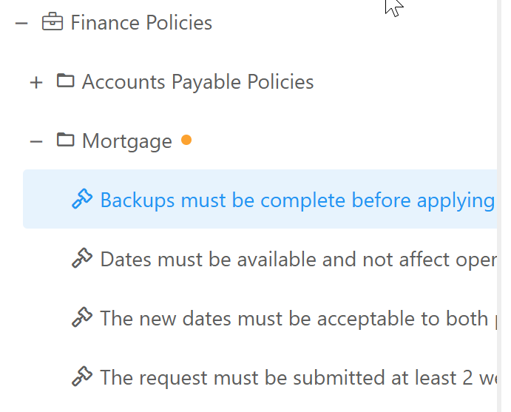Select 'The new dates must be acceptable' rule
Viewport: 511px width, 412px height.
294,318
